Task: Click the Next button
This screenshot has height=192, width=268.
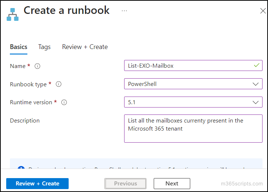Action: 172,184
